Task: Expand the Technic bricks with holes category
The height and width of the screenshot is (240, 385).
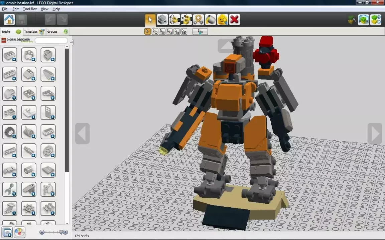Action: (10, 74)
